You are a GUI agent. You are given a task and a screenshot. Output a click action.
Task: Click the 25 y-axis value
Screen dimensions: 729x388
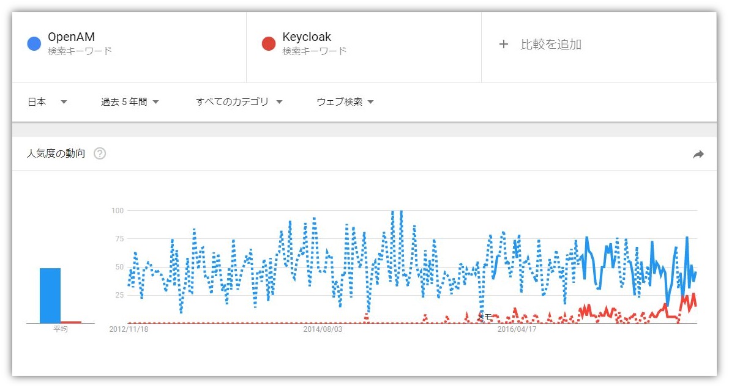119,295
